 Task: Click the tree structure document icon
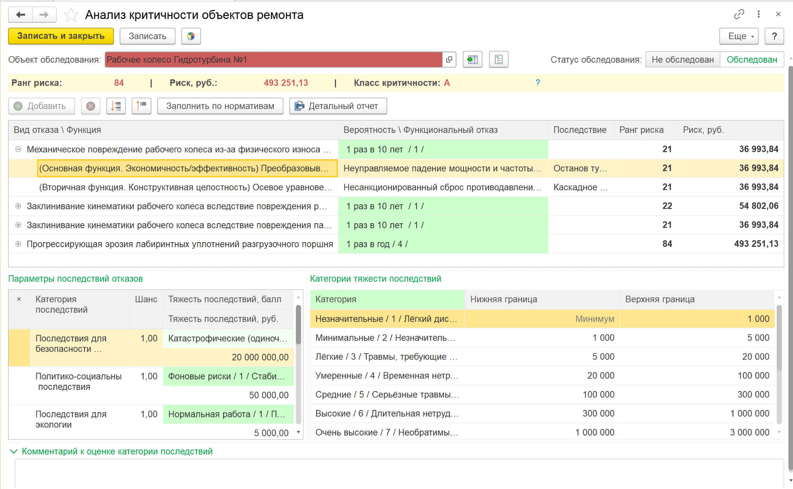(498, 60)
